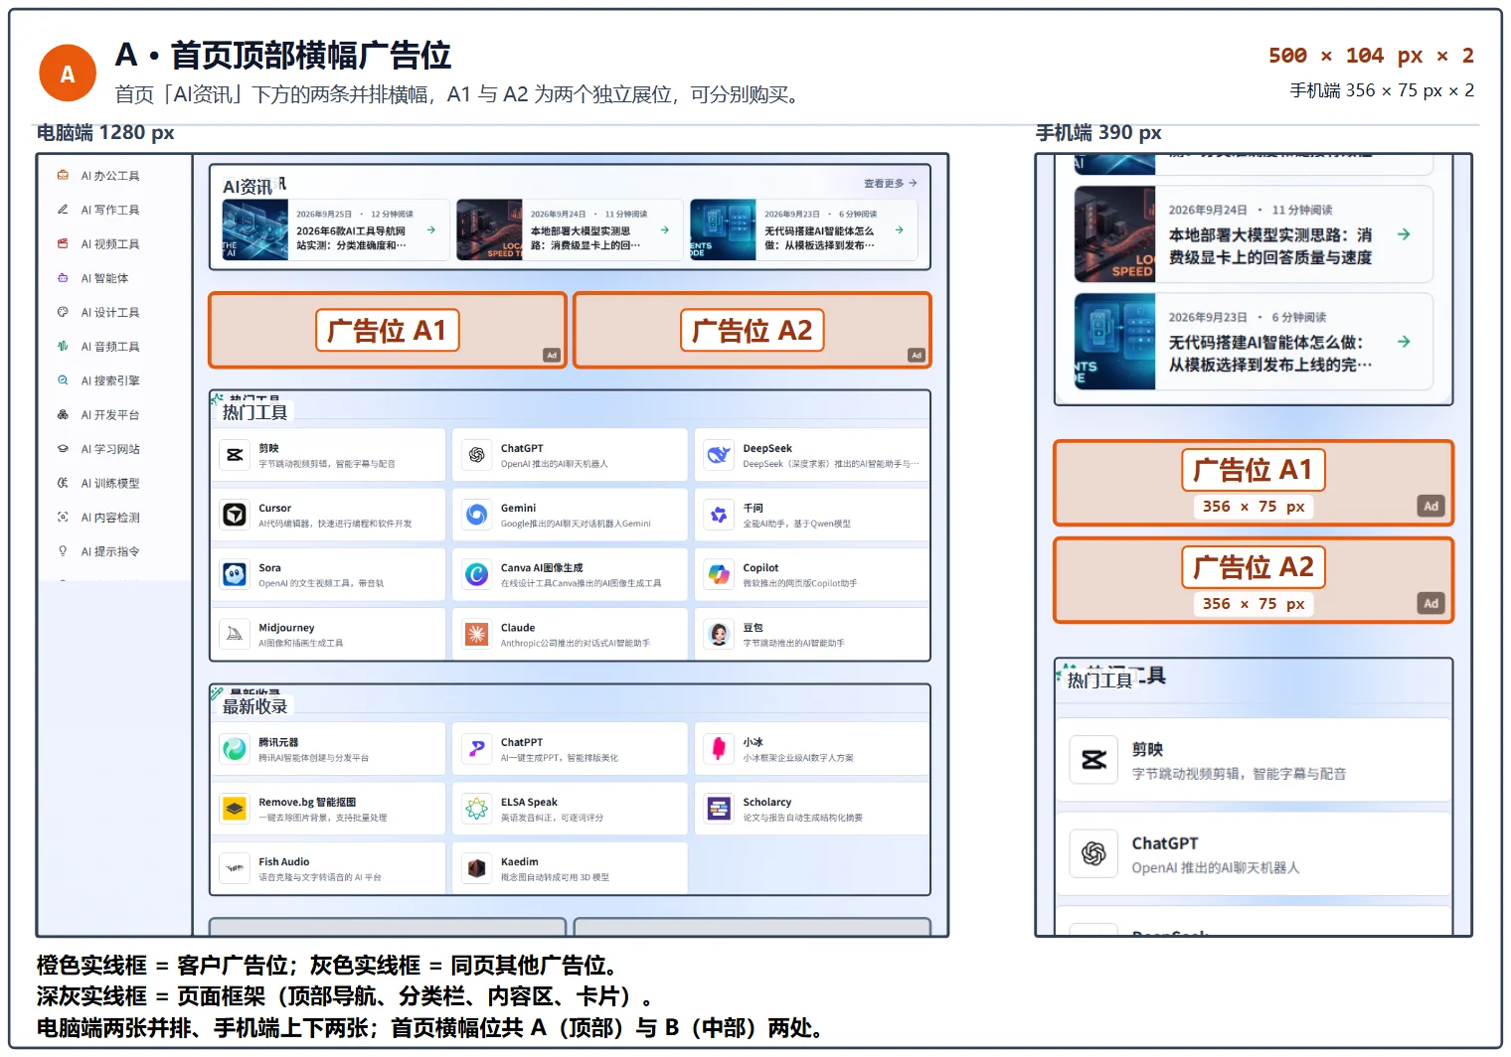The width and height of the screenshot is (1511, 1057).
Task: Select AI 提示指令 sidebar category
Action: point(98,551)
